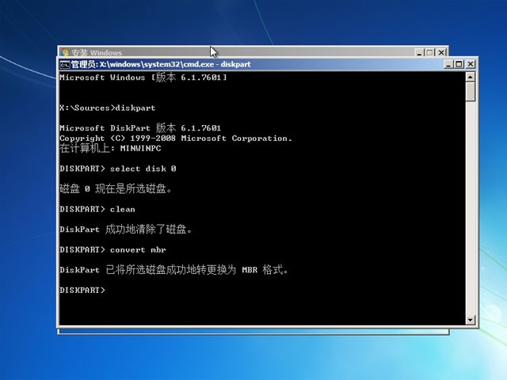The width and height of the screenshot is (507, 380).
Task: Click the "Microsoft Windows [版本 6.1.7601]" line
Action: coord(143,78)
